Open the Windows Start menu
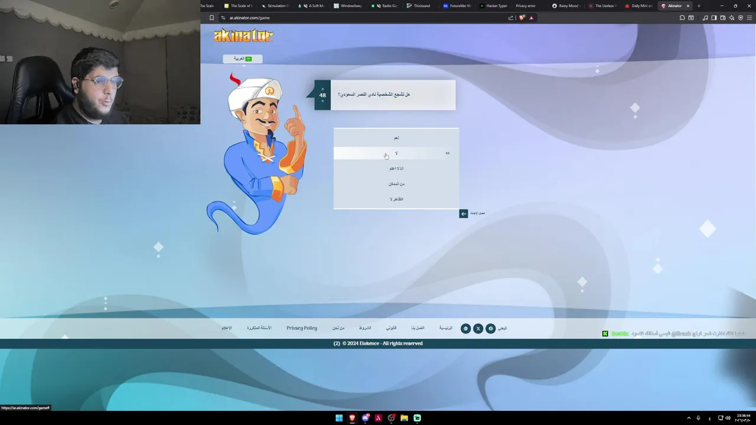The height and width of the screenshot is (425, 756). 339,418
